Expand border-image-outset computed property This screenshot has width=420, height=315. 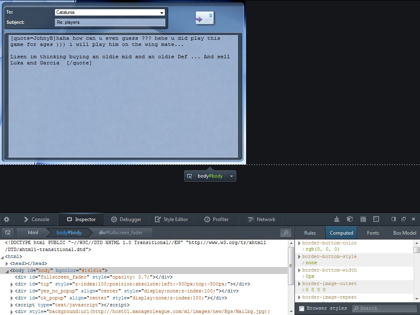point(299,283)
